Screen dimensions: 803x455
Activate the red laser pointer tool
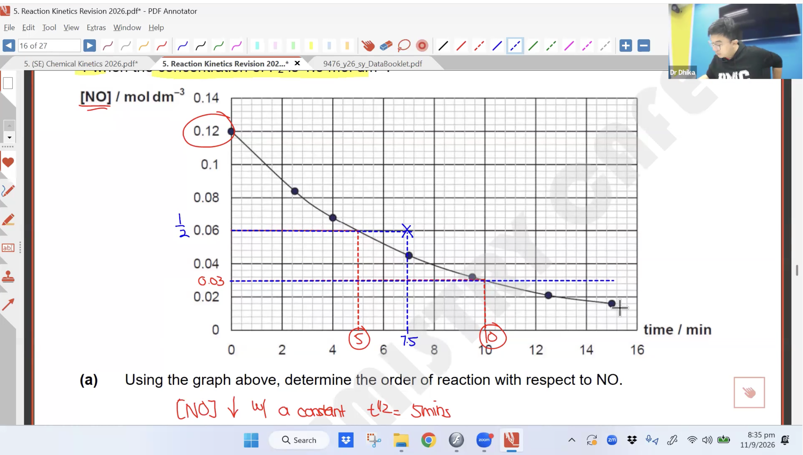[422, 46]
